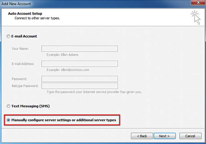This screenshot has height=144, width=206.
Task: Click the cursor sparkle wizard icon
Action: [196, 17]
